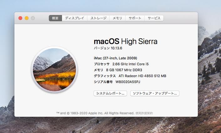Click the 8 GB 1067 MHz DDR3 value
221x133 pixels.
pyautogui.click(x=124, y=70)
